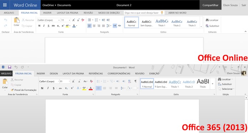
Task: Open REFERÊNCIAS tab in desktop Word
Action: [96, 73]
